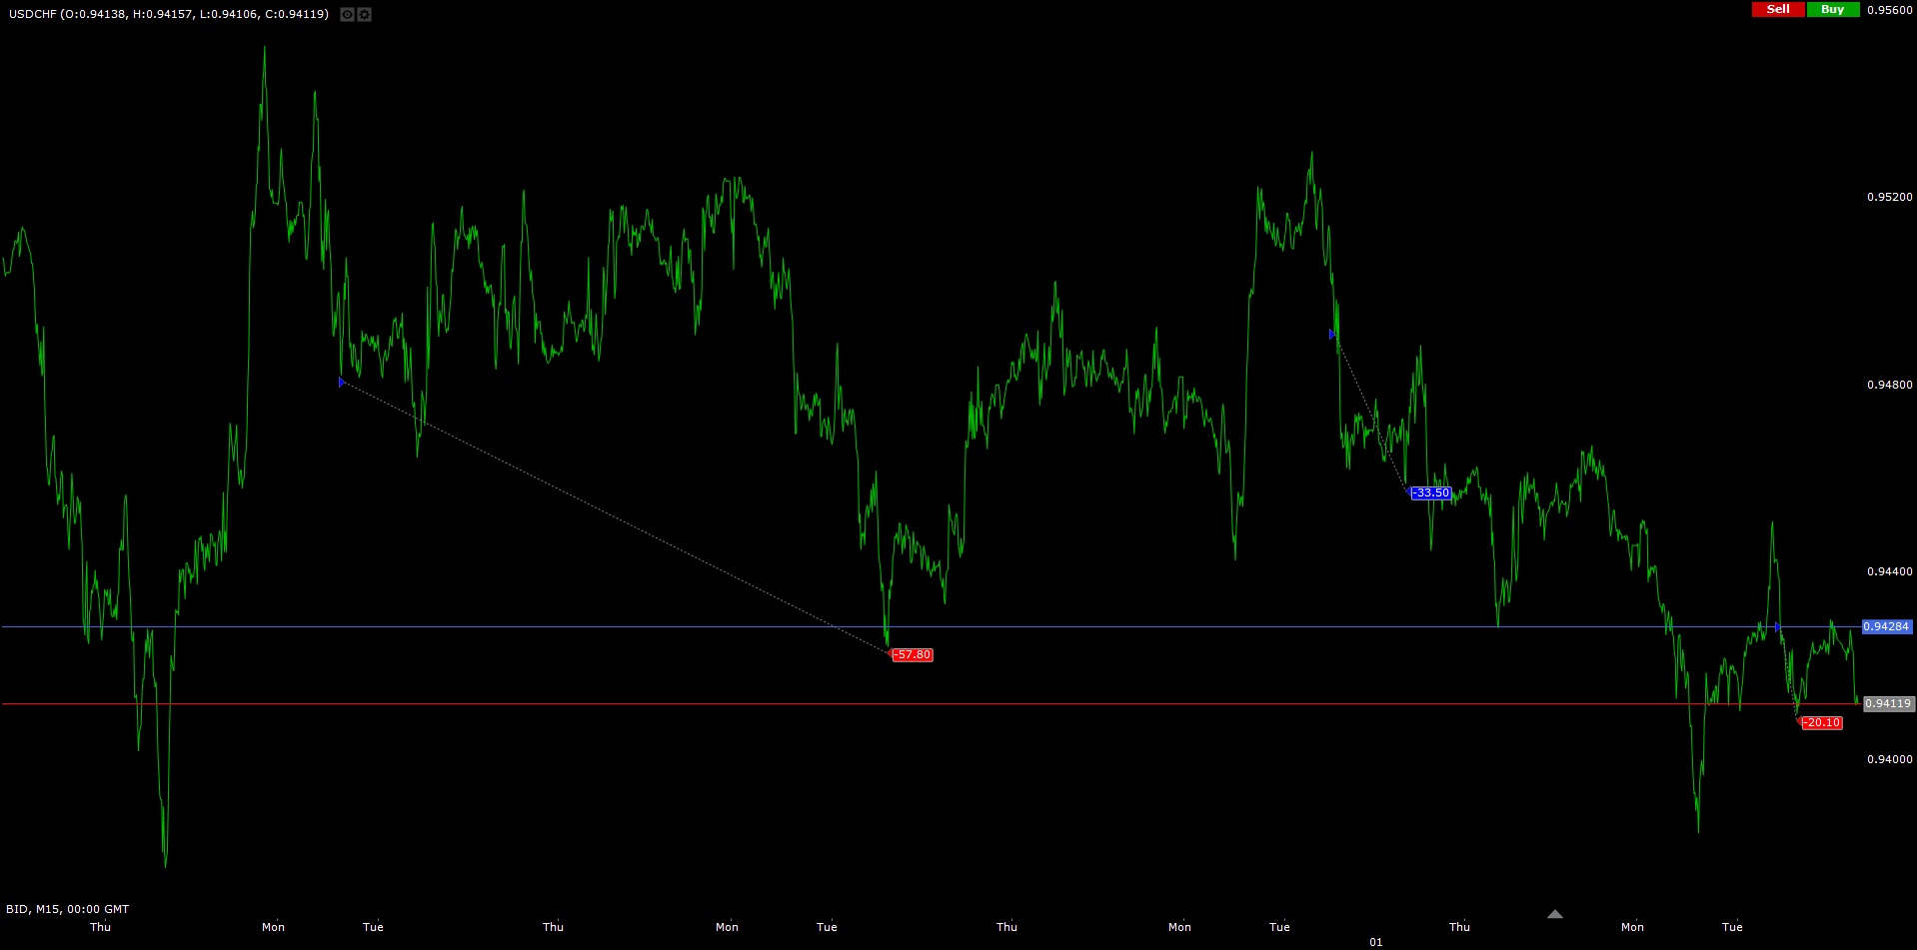
Task: Click the red -20.10 trade result label
Action: tap(1822, 722)
